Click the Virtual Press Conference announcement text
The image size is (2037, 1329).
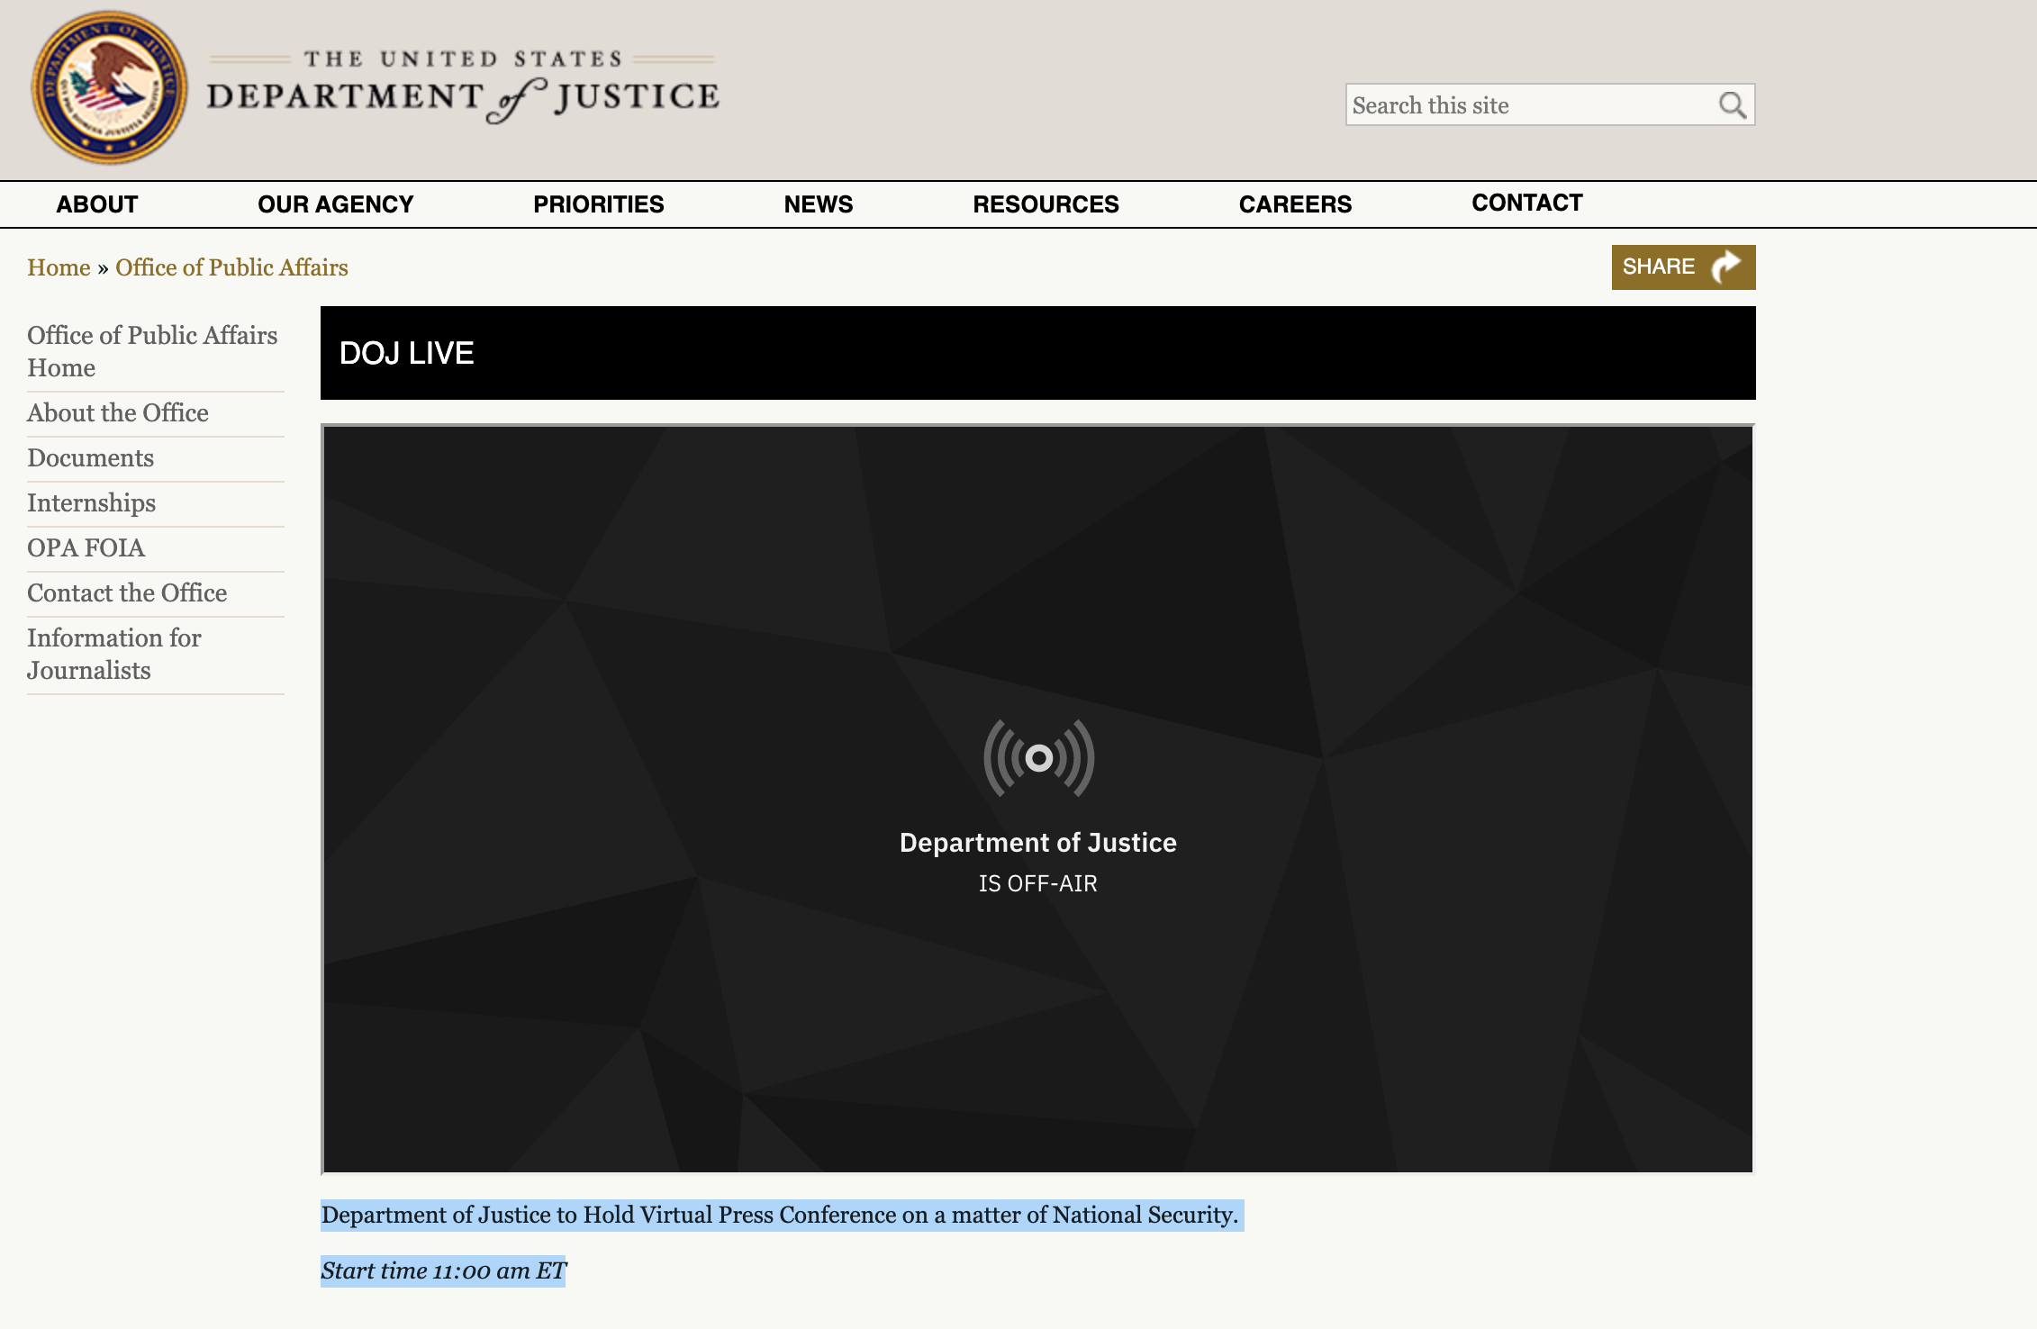point(782,1215)
